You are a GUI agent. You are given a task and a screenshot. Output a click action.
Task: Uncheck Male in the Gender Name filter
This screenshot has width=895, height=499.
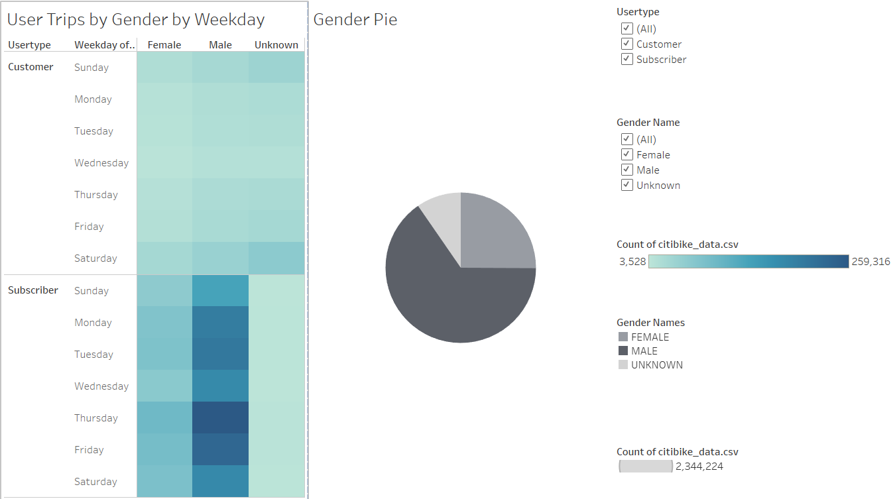[626, 170]
